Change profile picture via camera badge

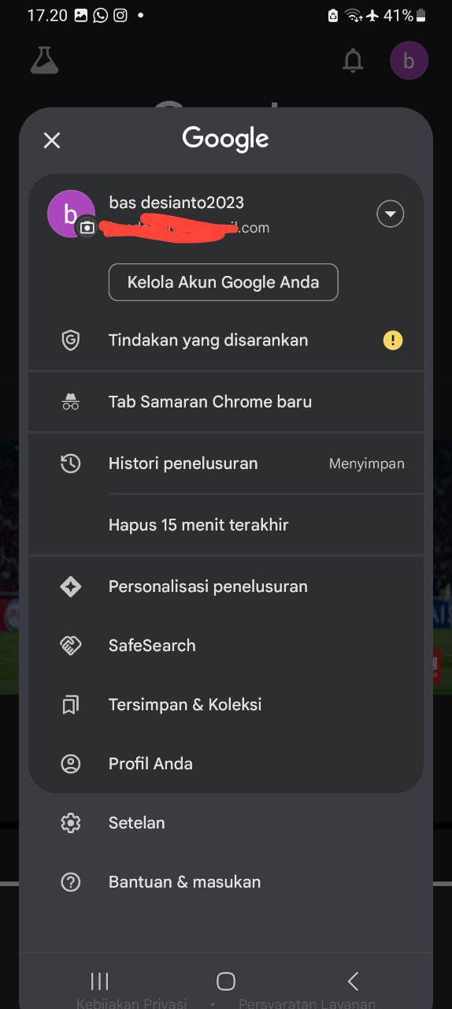(87, 227)
